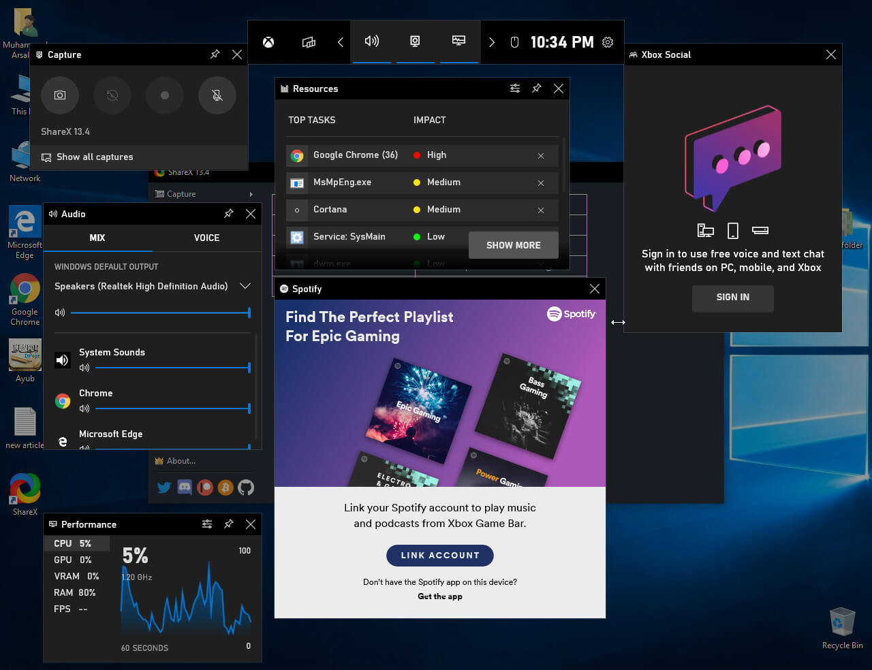Click the GitHub icon in ShareX

246,488
